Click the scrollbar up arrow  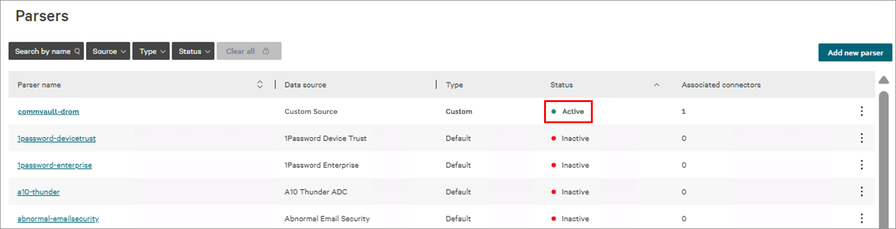click(884, 80)
